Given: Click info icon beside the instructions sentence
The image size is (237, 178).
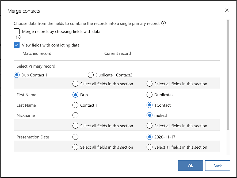Looking at the screenshot, I should (163, 23).
